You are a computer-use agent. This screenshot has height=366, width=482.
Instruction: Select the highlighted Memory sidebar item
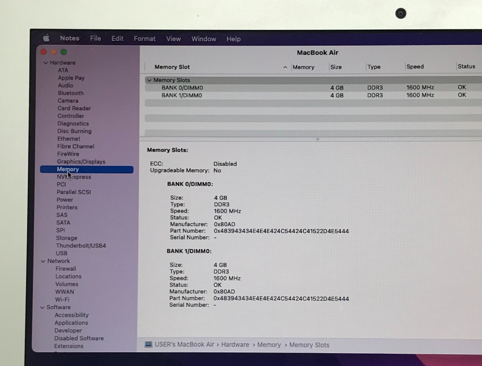(87, 169)
